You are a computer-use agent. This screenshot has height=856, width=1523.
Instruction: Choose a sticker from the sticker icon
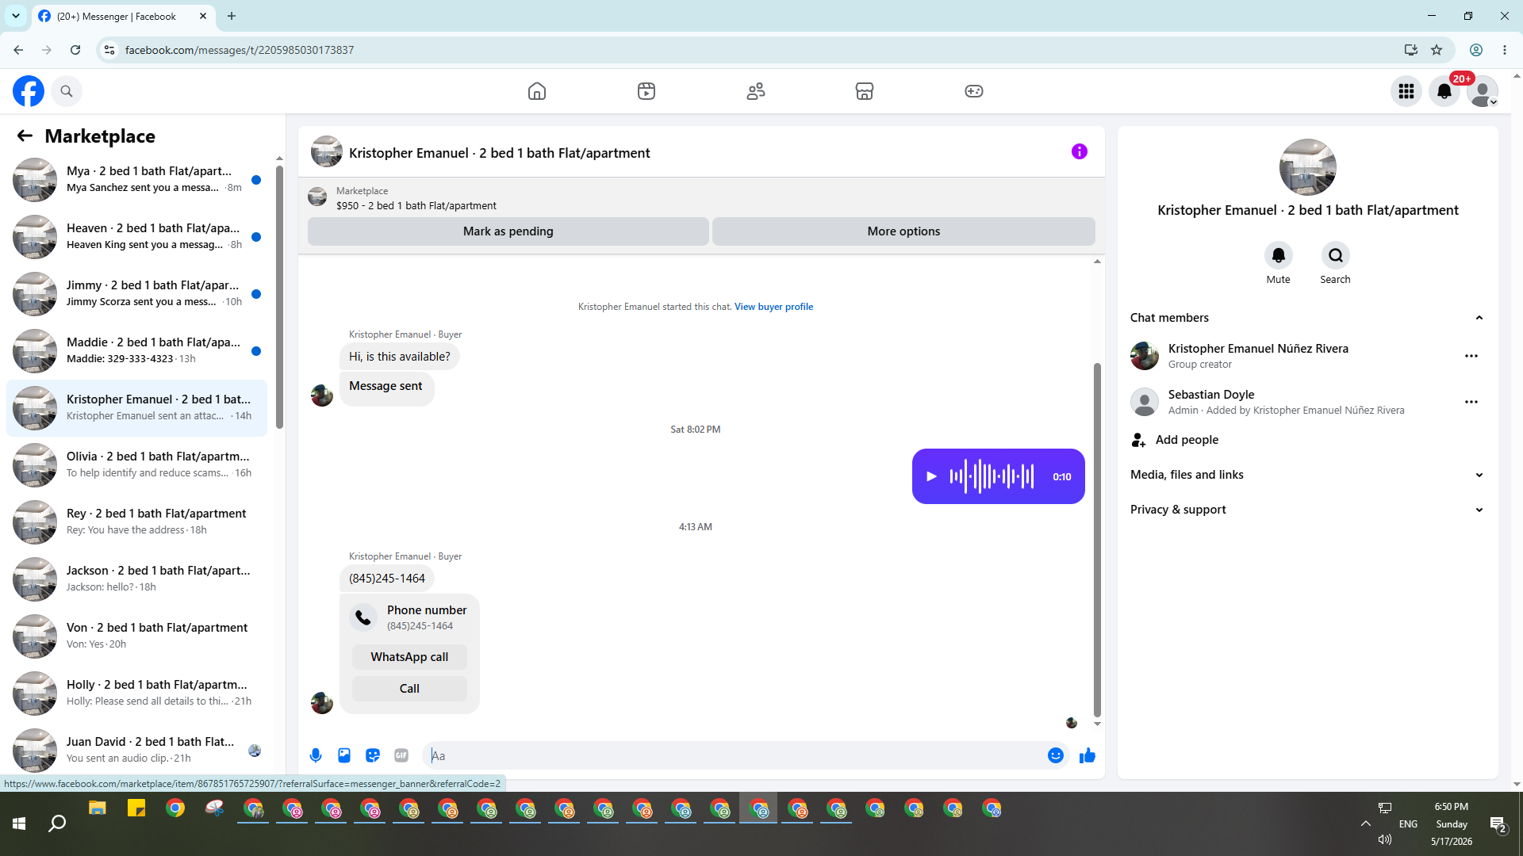[373, 755]
